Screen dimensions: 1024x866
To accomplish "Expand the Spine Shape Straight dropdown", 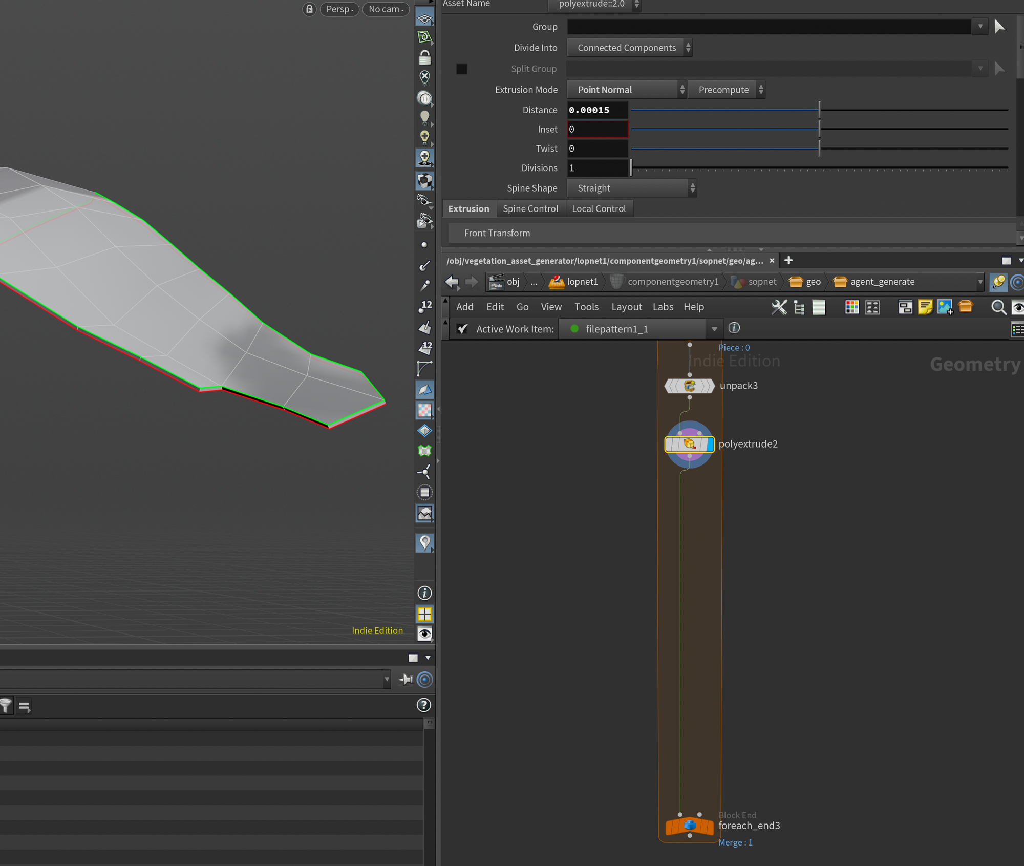I will click(632, 188).
